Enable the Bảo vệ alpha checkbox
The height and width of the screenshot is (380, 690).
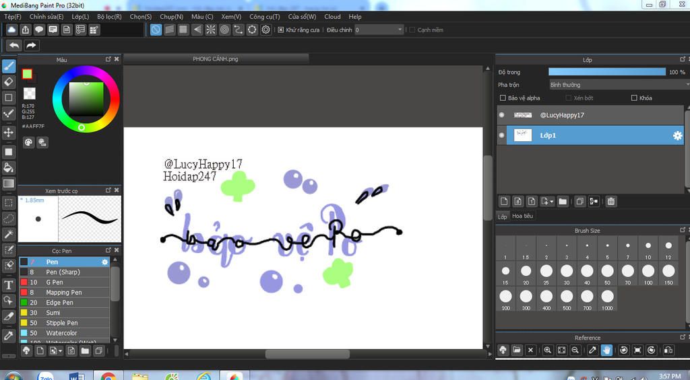point(503,98)
